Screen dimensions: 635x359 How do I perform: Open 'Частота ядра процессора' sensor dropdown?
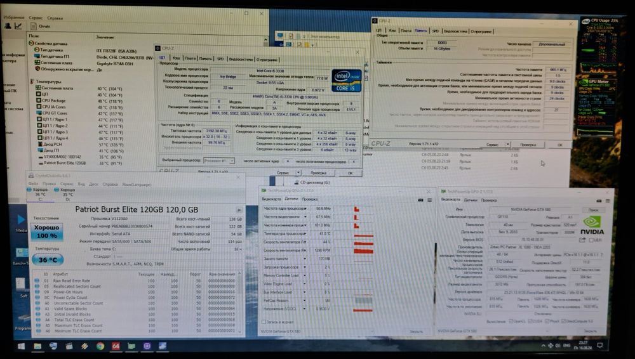point(305,209)
